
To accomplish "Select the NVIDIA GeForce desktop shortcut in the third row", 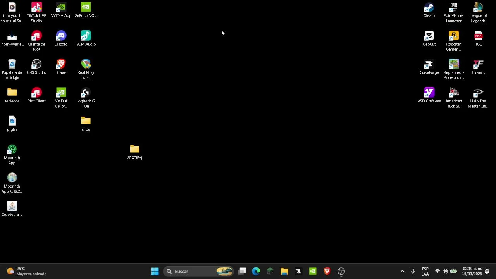I will pos(61,98).
